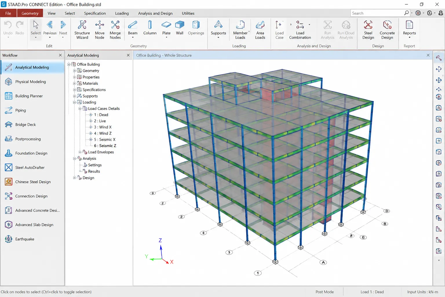Select load case 1 : Dead
Viewport: 445px width, 297px height.
101,115
